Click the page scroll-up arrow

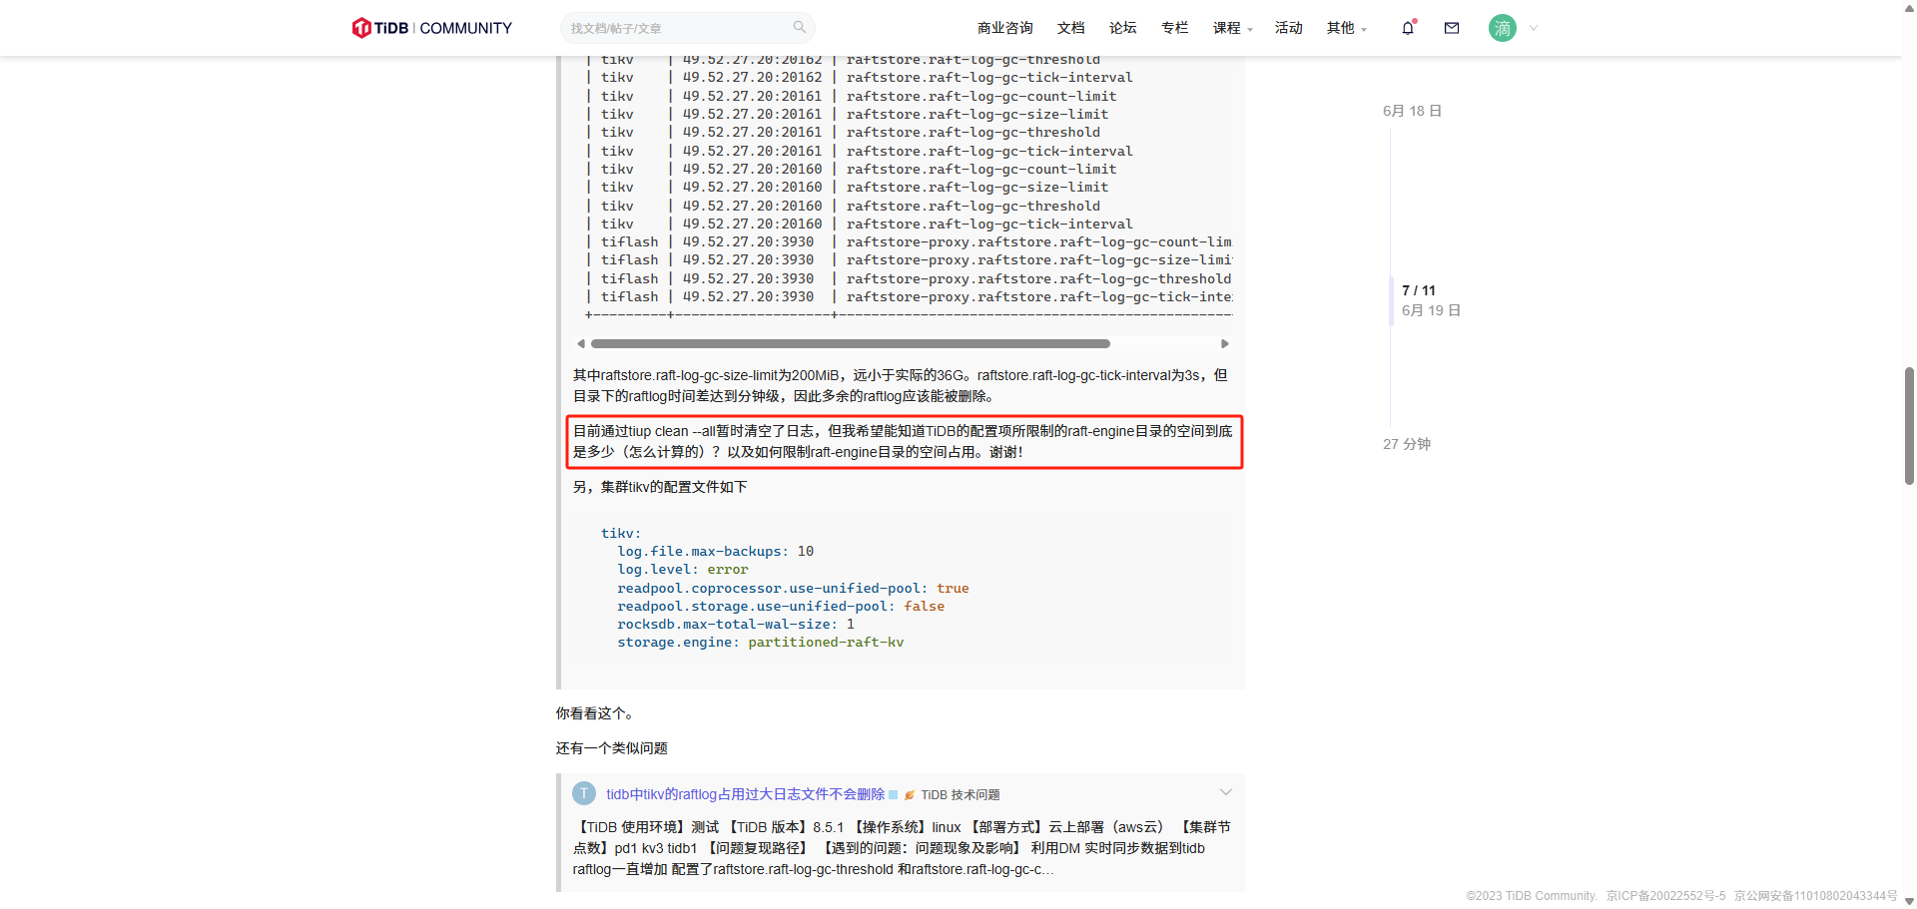[1909, 7]
